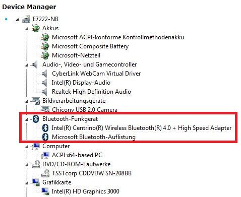Click the Grafikkarte display adapter icon

[36, 182]
